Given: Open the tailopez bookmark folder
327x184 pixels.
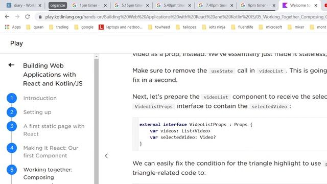Looking at the screenshot, I should click(x=186, y=27).
